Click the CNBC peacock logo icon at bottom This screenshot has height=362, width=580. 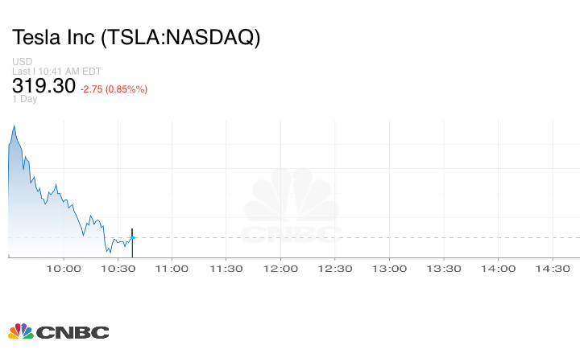(20, 331)
